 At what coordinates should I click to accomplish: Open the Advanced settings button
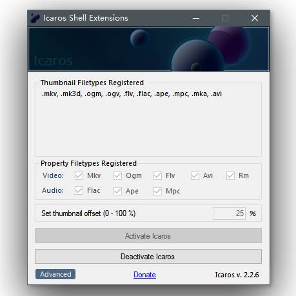pyautogui.click(x=55, y=274)
